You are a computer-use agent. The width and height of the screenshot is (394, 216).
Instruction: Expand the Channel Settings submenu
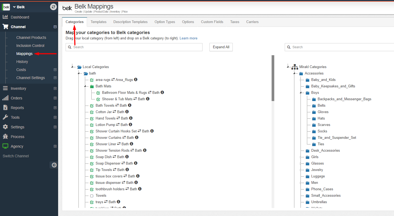(55, 78)
